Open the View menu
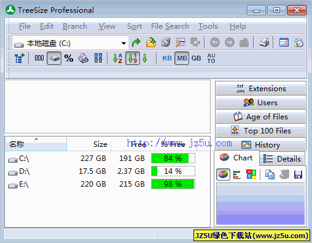This screenshot has height=243, width=312. coord(107,26)
